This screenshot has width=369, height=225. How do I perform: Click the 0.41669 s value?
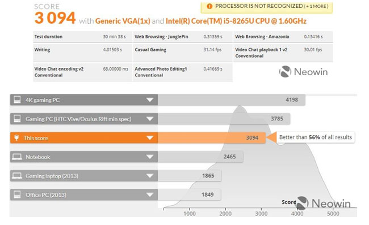click(x=213, y=69)
